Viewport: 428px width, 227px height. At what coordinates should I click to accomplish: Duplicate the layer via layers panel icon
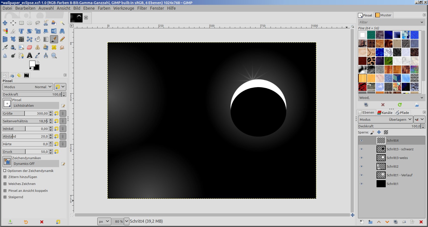[x=395, y=222]
